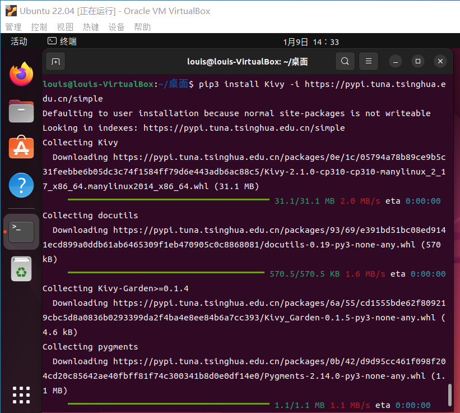460x413 pixels.
Task: Click the Pygments download progress bar
Action: click(x=169, y=404)
